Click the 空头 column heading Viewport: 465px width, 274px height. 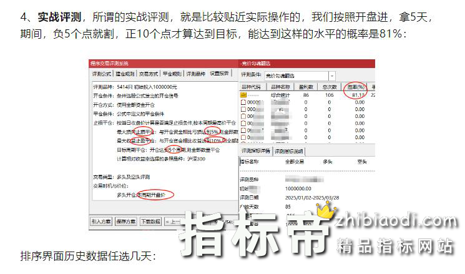[x=362, y=162]
